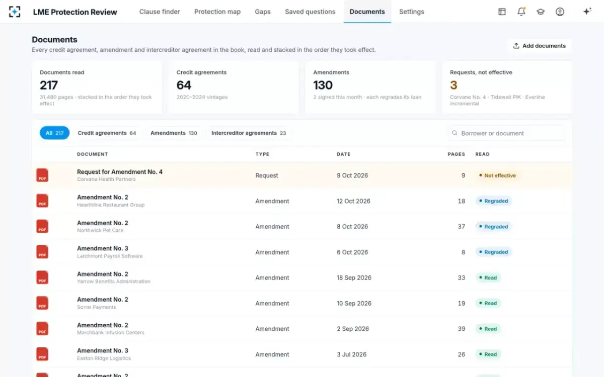The width and height of the screenshot is (604, 377).
Task: Click PDF icon for Corvane Health Partners request
Action: click(x=42, y=175)
